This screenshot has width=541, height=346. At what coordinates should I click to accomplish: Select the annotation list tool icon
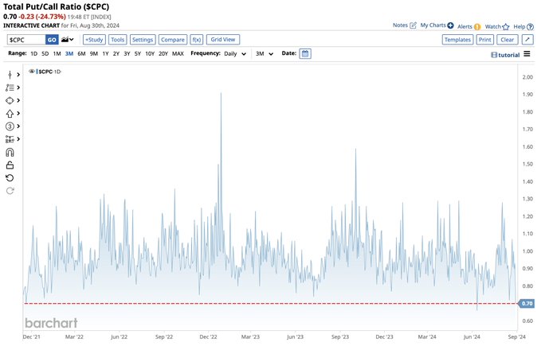point(10,87)
